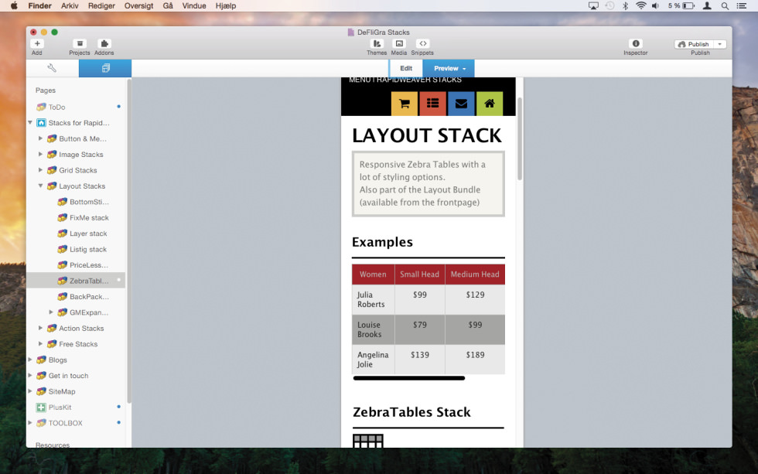Click the yellow shopping cart icon

(x=404, y=104)
